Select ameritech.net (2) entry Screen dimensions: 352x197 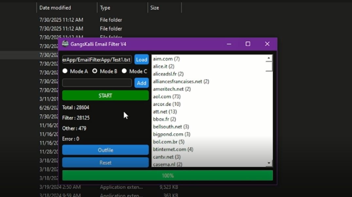tap(172, 89)
